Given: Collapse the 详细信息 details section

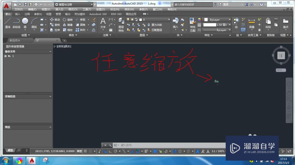Looking at the screenshot, I should (x=50, y=96).
